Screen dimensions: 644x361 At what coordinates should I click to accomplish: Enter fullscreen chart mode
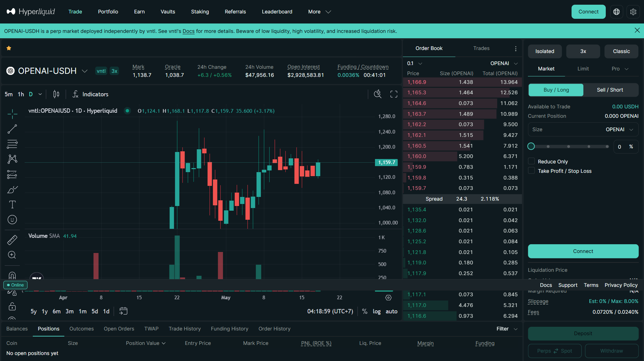click(x=394, y=94)
